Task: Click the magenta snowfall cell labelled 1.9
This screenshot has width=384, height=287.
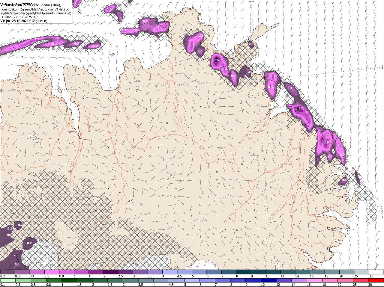Action: (325, 143)
